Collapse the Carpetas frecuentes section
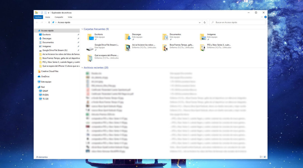The height and width of the screenshot is (168, 303). click(82, 29)
